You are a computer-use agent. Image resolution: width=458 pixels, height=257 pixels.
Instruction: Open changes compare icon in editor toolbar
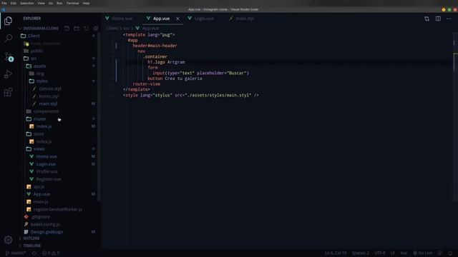click(427, 19)
